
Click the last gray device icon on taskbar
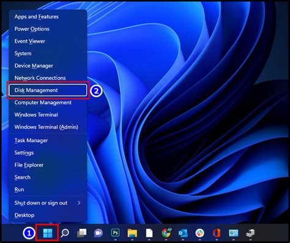[x=250, y=233]
